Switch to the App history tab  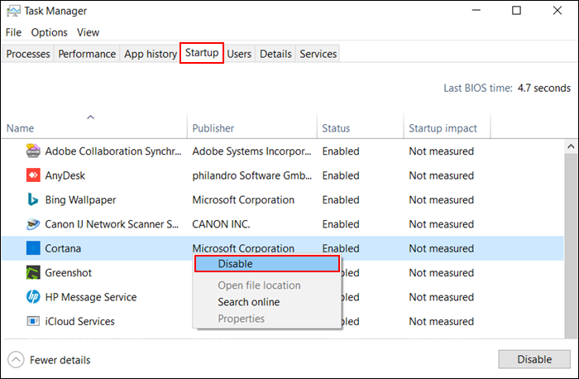[x=151, y=54]
